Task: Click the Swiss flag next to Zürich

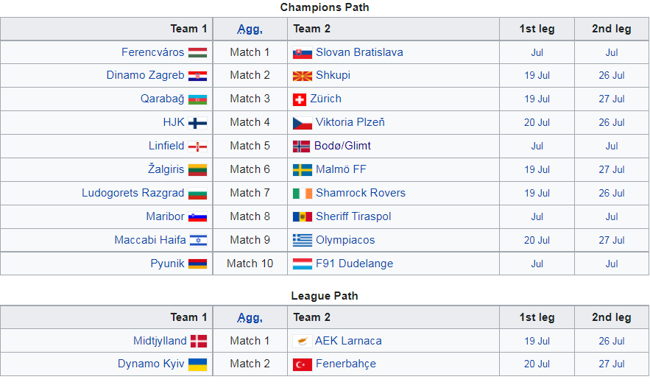Action: [x=300, y=99]
